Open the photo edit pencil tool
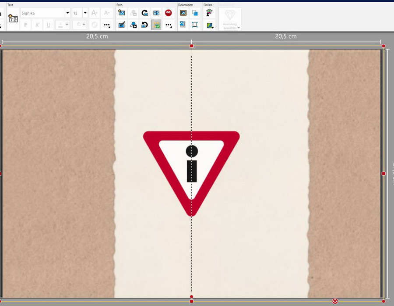 click(x=122, y=25)
